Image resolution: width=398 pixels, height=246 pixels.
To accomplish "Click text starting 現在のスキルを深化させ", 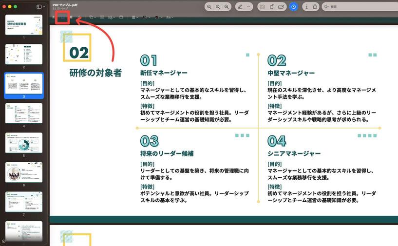I will tap(322, 94).
